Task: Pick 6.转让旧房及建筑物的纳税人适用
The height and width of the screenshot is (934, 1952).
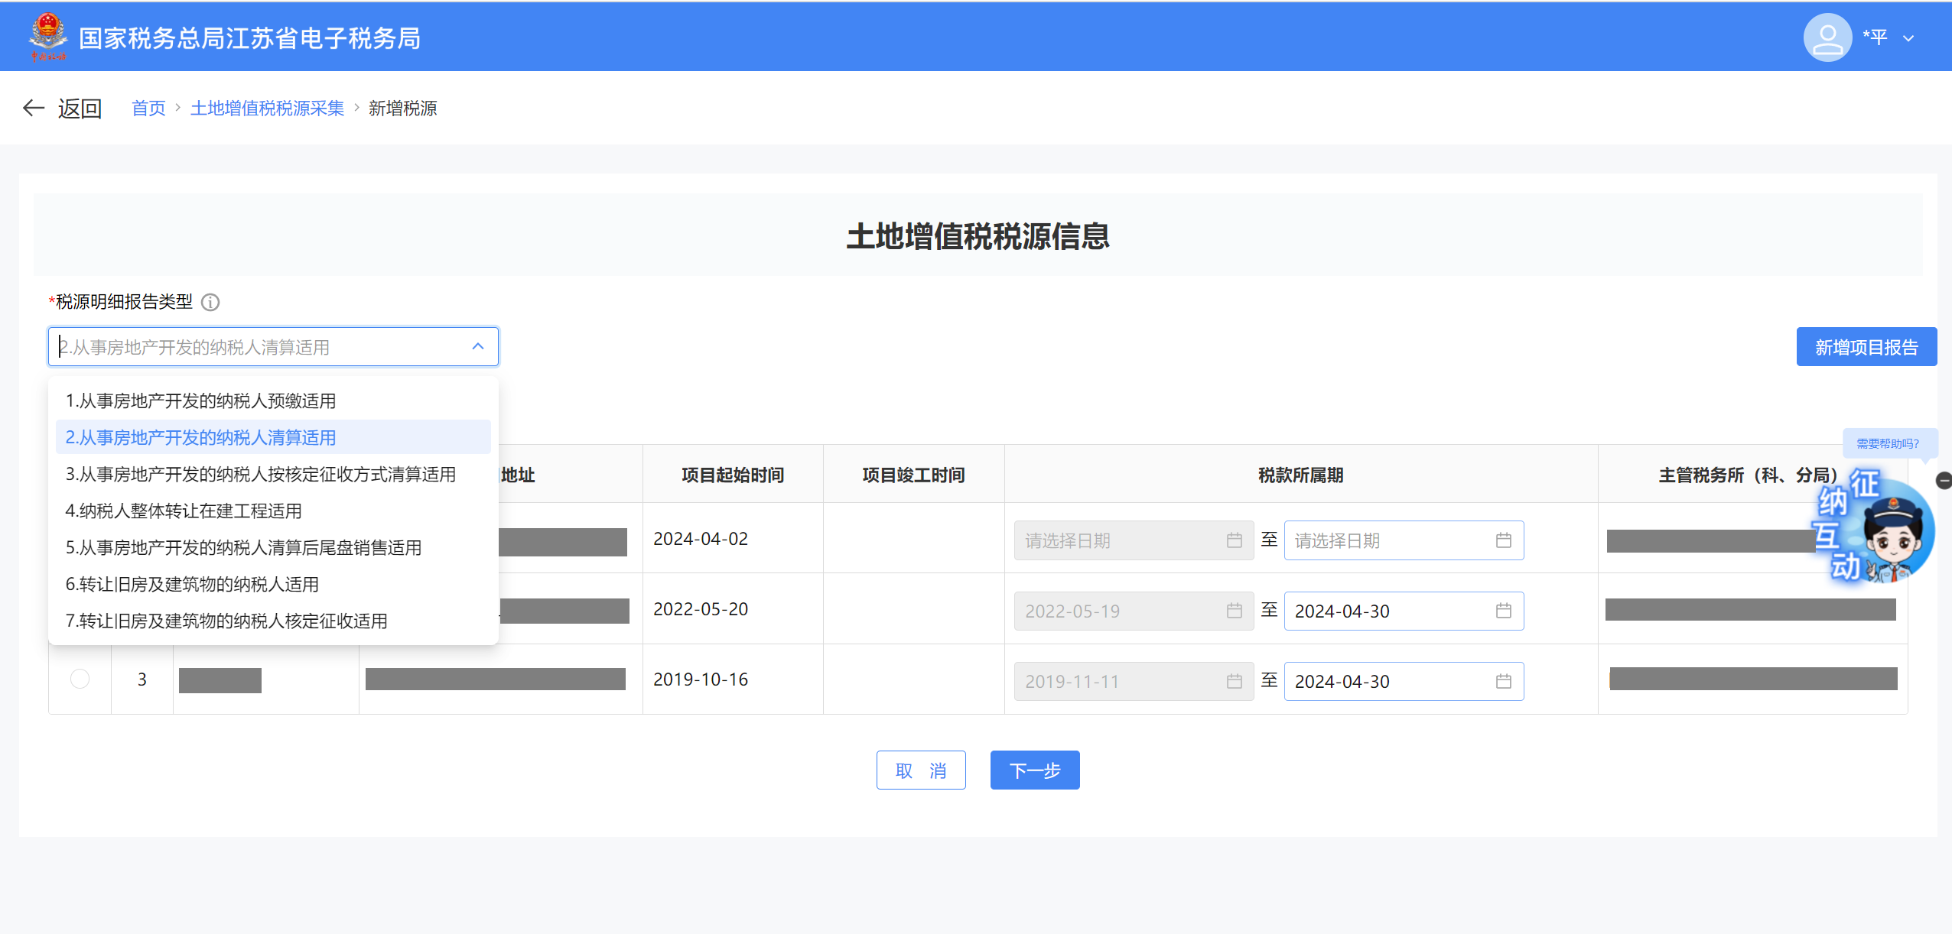Action: [x=192, y=585]
